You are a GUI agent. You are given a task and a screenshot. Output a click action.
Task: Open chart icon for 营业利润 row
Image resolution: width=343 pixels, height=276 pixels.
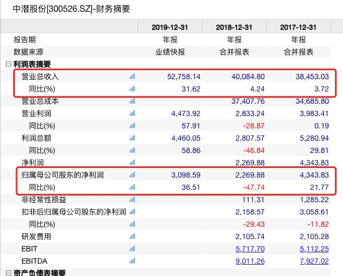coord(132,113)
